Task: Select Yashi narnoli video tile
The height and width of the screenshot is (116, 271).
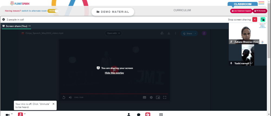Action: [248, 55]
